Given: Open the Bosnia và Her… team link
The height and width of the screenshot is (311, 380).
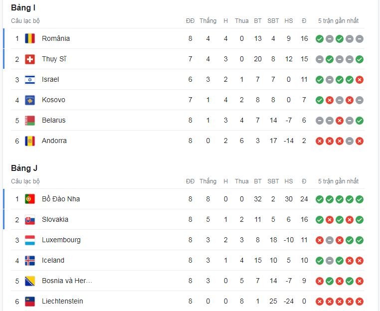Looking at the screenshot, I should [x=67, y=281].
